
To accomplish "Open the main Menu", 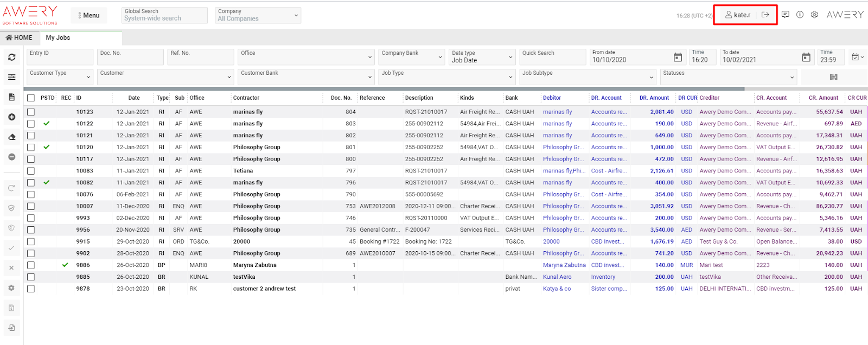I will [89, 15].
